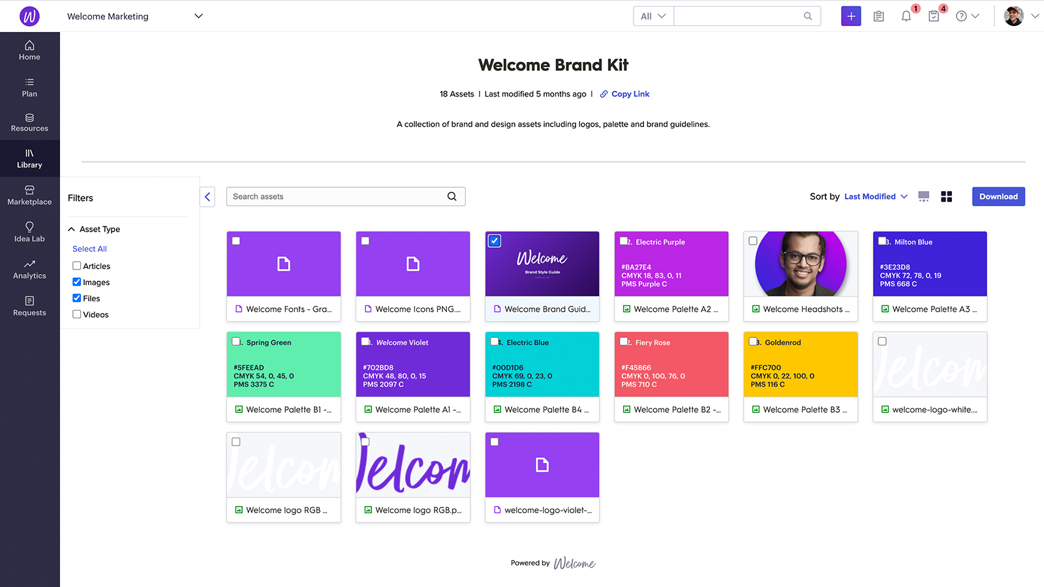
Task: Open the Electric Purple palette thumbnail
Action: [671, 263]
